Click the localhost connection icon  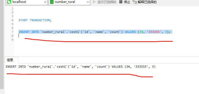[9, 2]
